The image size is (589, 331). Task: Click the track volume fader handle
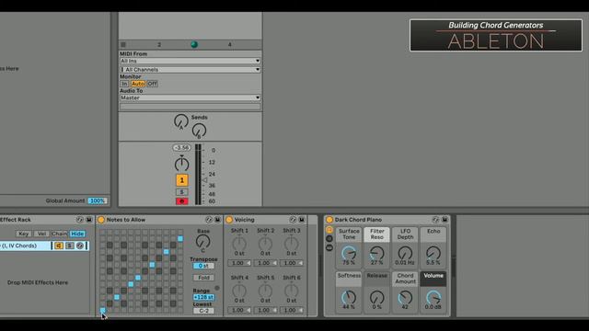coord(205,180)
